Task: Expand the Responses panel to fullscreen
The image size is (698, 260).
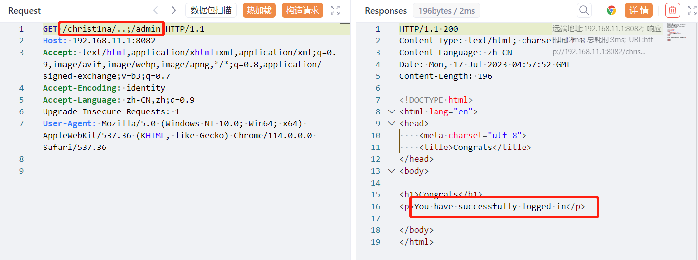Action: (692, 10)
